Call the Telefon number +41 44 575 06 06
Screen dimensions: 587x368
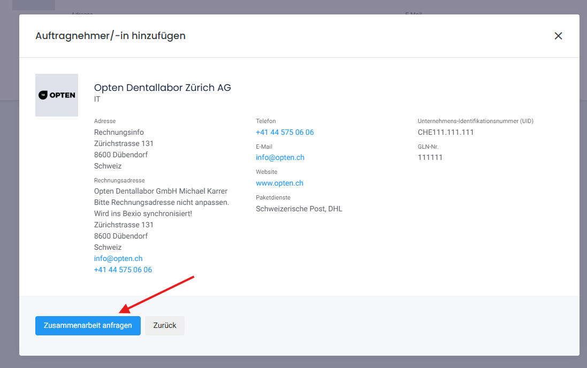point(285,132)
